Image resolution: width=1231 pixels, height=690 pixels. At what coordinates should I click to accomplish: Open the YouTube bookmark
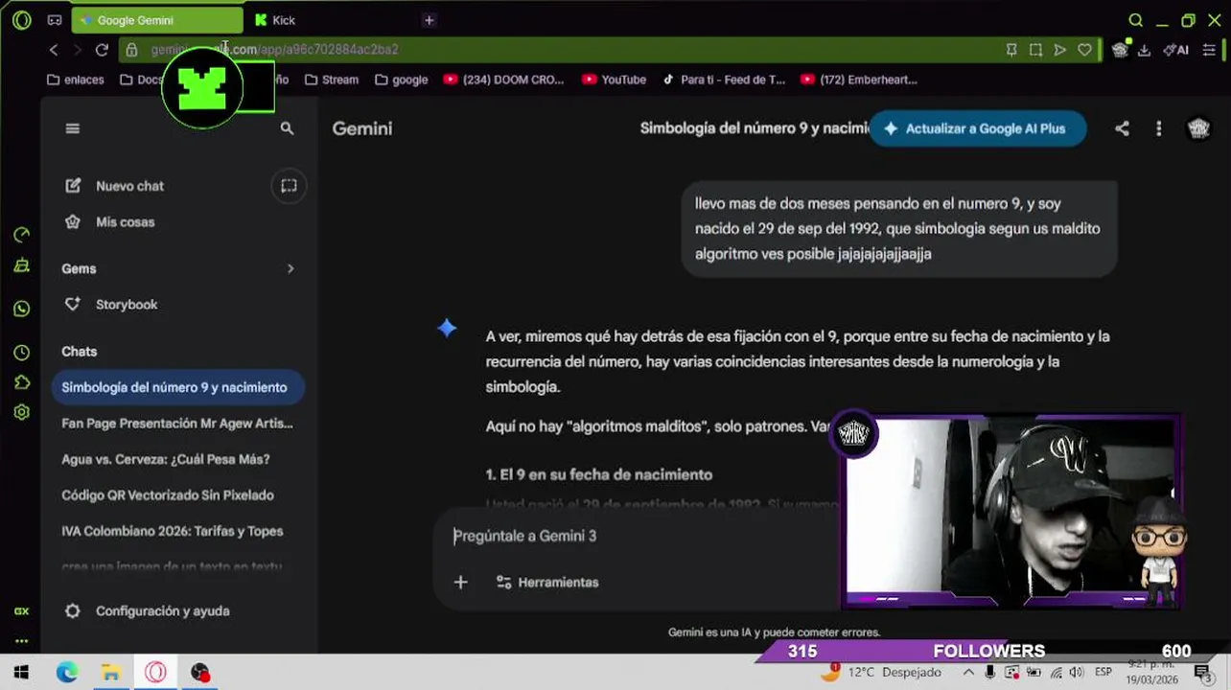614,80
